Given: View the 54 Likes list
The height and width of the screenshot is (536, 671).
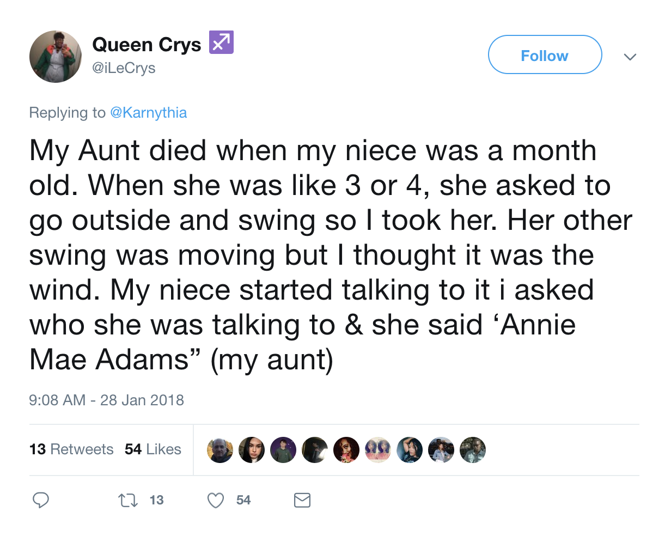Looking at the screenshot, I should click(x=153, y=449).
